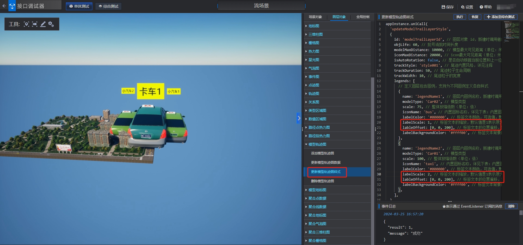Screen dimensions: 523x245
Task: Collapse the side panel with blue arrow handle
Action: (299, 118)
